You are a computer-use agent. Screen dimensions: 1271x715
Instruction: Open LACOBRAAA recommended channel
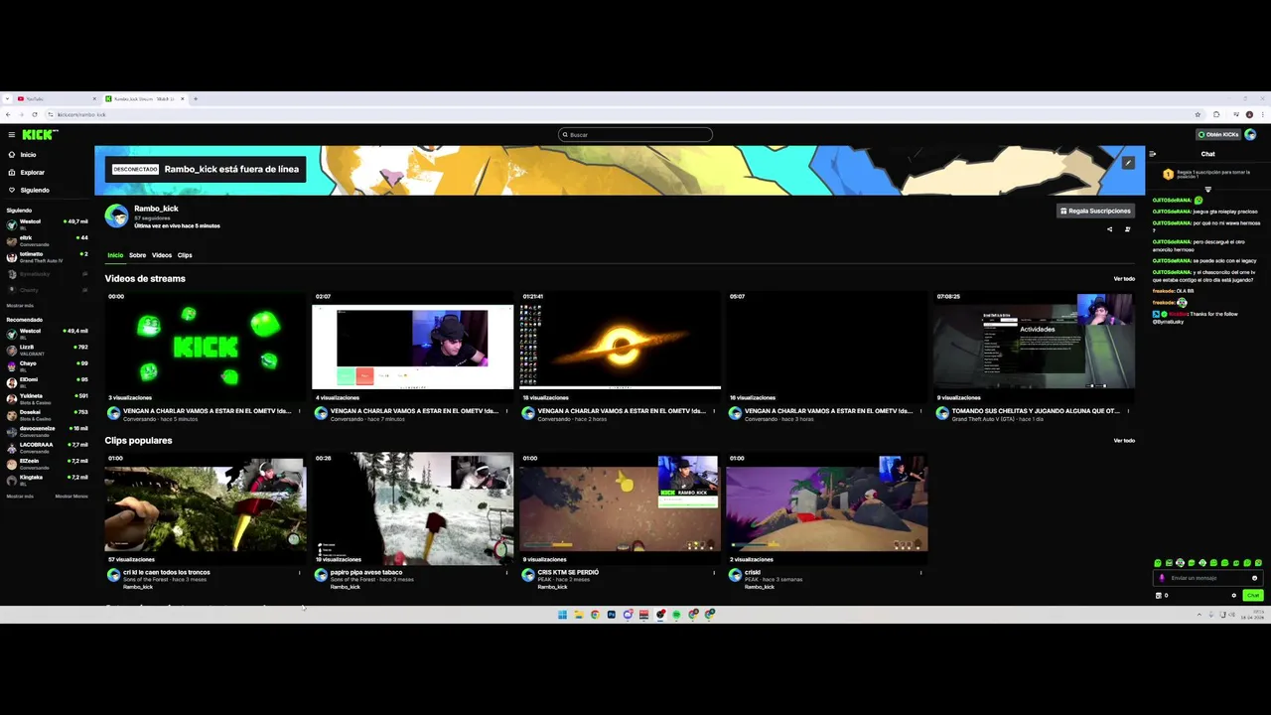[48, 447]
